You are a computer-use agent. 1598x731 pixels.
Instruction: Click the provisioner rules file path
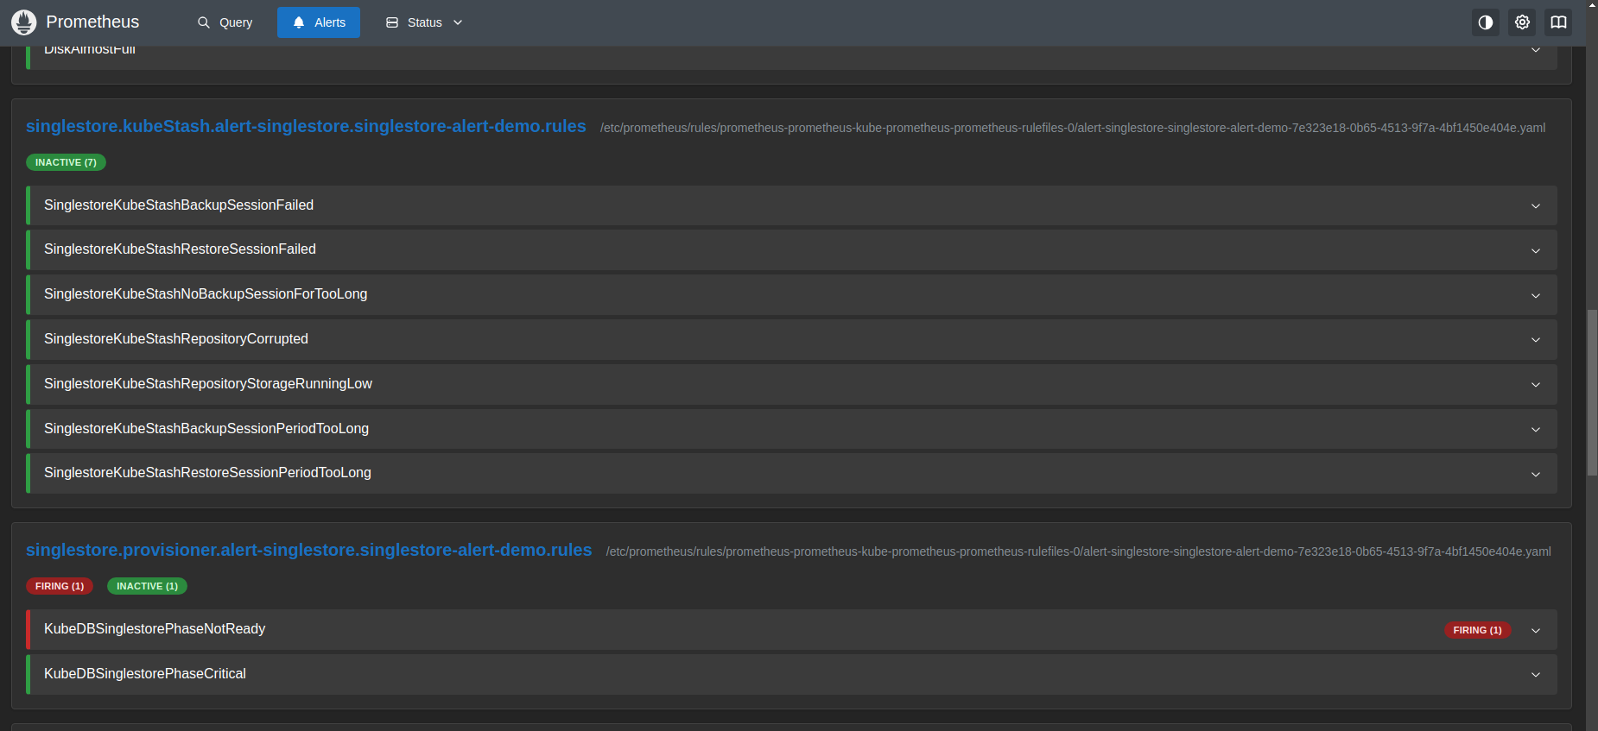point(1079,551)
